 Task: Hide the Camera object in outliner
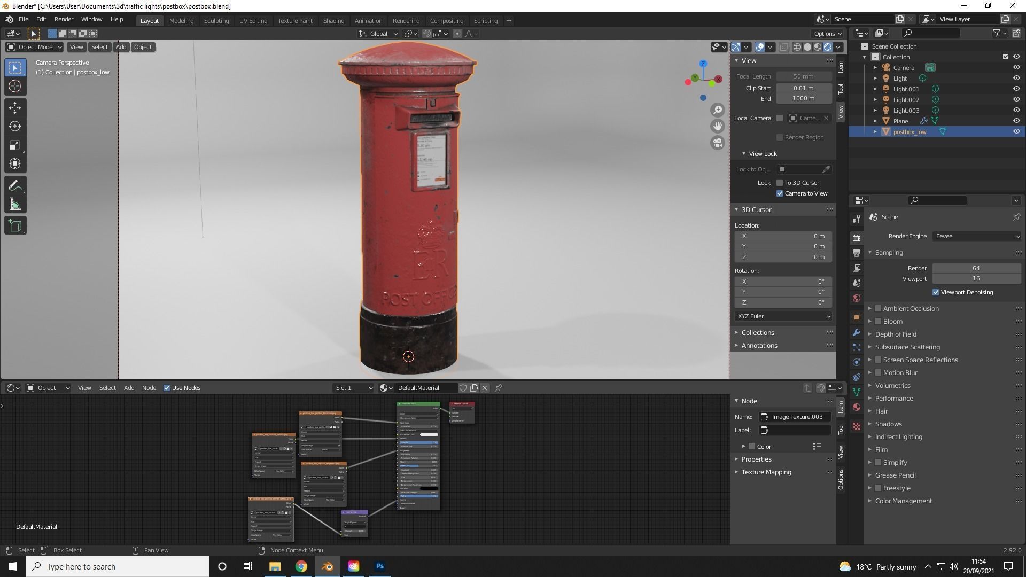(1016, 67)
